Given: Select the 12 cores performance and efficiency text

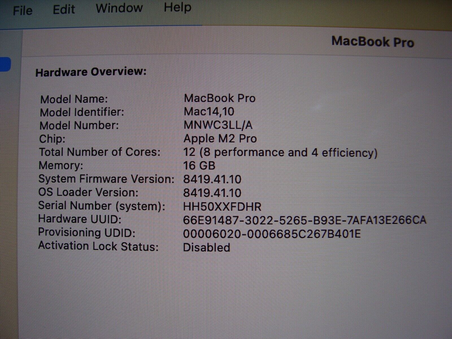Looking at the screenshot, I should click(x=280, y=153).
